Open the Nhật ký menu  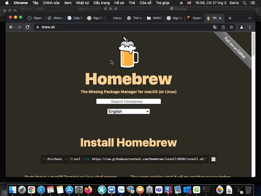click(82, 3)
